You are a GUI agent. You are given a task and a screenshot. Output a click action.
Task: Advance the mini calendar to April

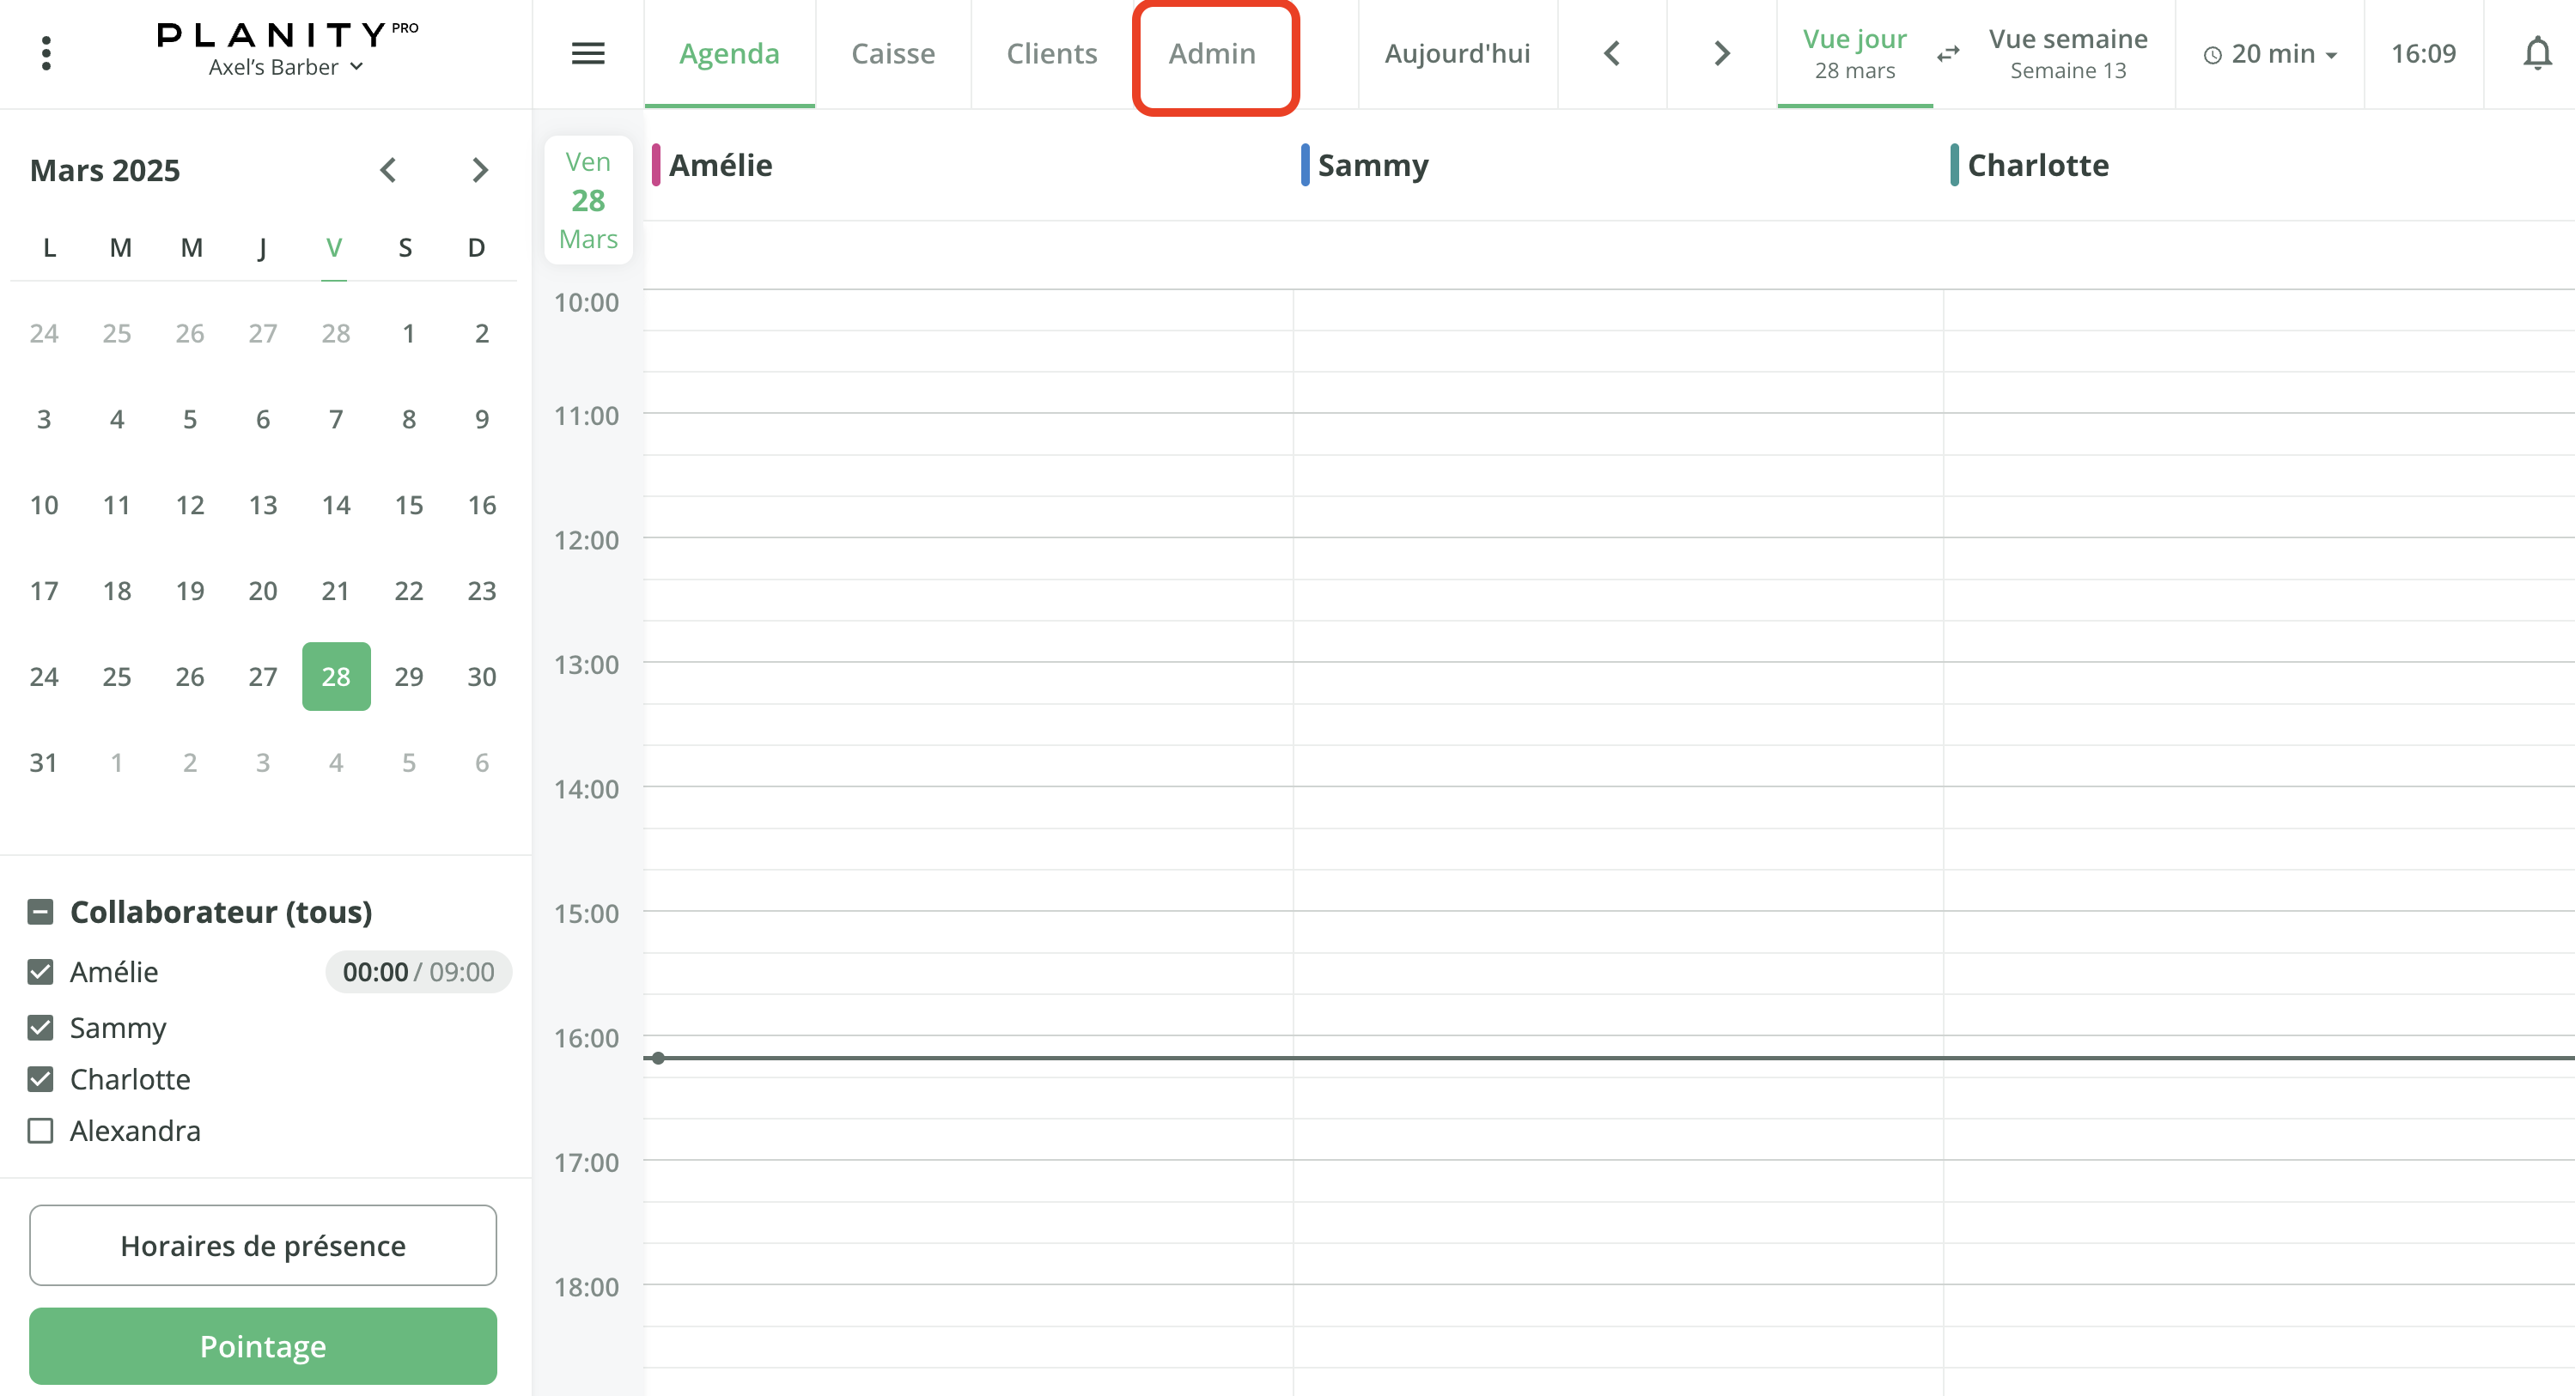pos(480,170)
